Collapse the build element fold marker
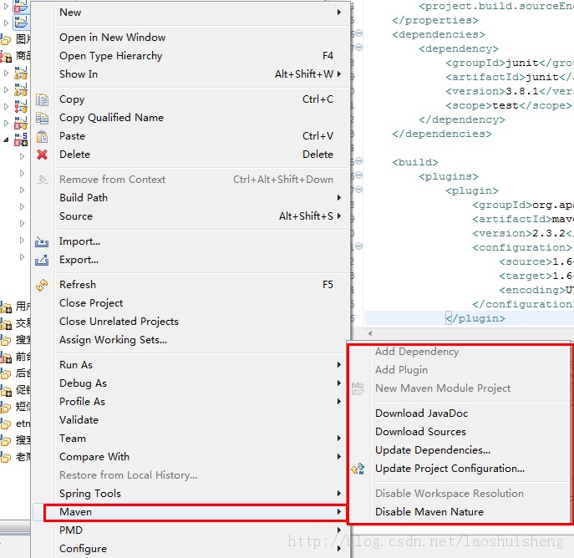 pos(359,160)
